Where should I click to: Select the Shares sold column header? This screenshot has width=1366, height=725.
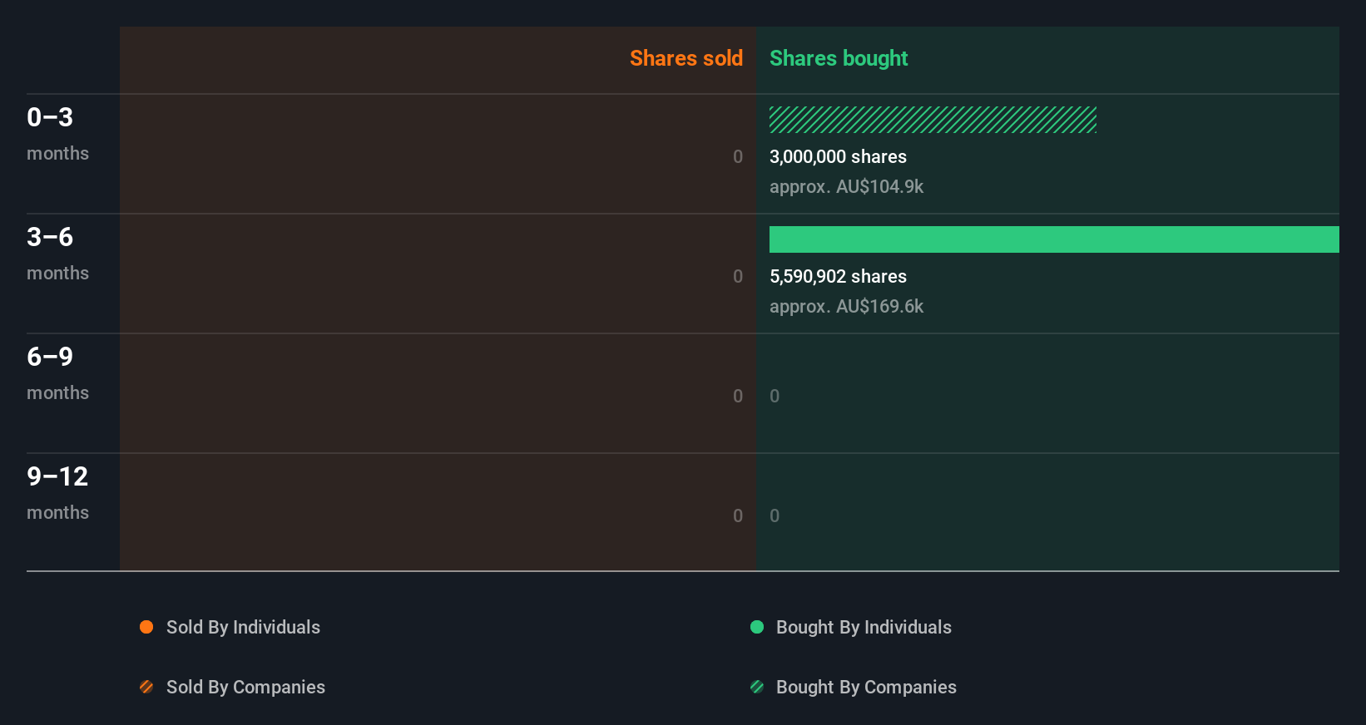tap(685, 58)
